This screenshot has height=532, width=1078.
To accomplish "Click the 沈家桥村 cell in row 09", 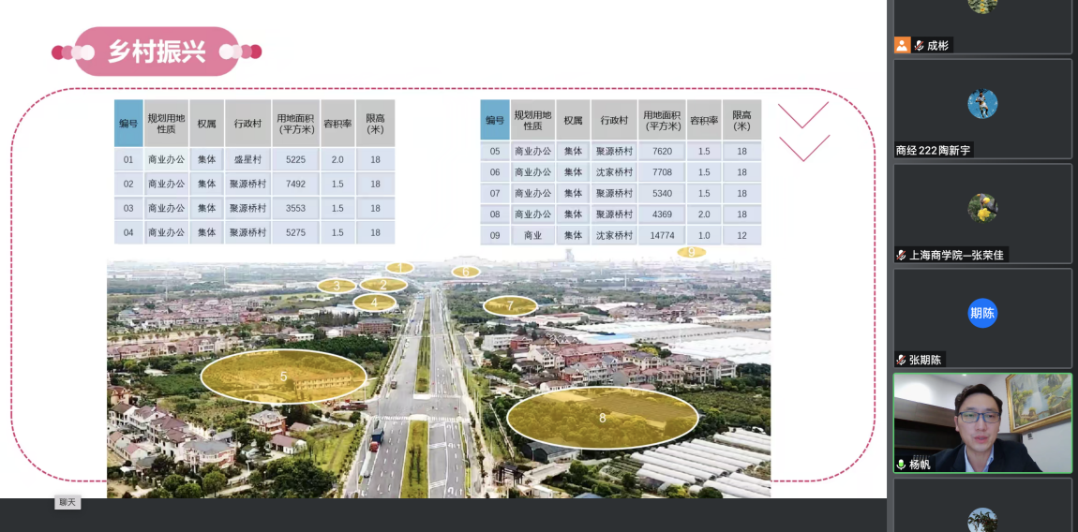I will click(x=614, y=235).
